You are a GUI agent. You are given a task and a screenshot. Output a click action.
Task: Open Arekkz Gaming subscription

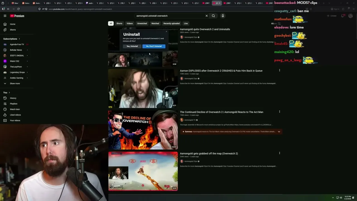16,78
